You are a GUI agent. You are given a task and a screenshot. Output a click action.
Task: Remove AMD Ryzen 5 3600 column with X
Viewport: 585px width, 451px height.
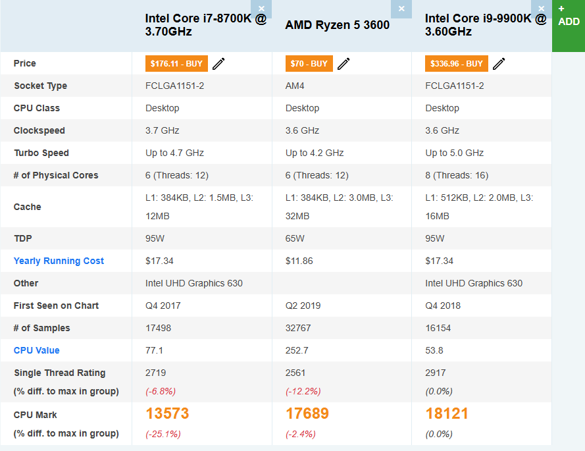click(401, 9)
